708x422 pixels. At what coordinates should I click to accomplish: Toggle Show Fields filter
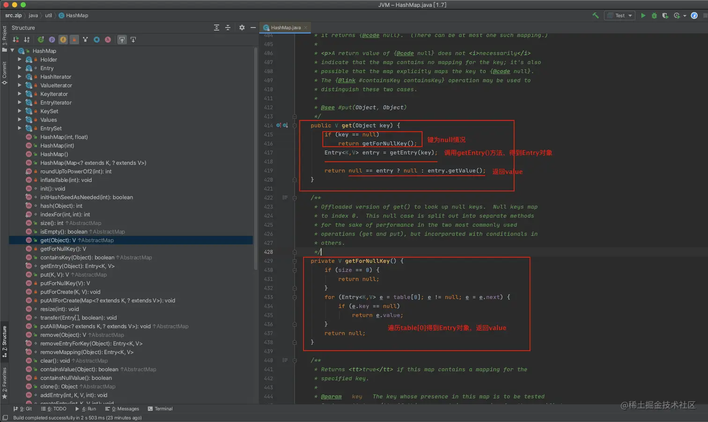(x=63, y=40)
